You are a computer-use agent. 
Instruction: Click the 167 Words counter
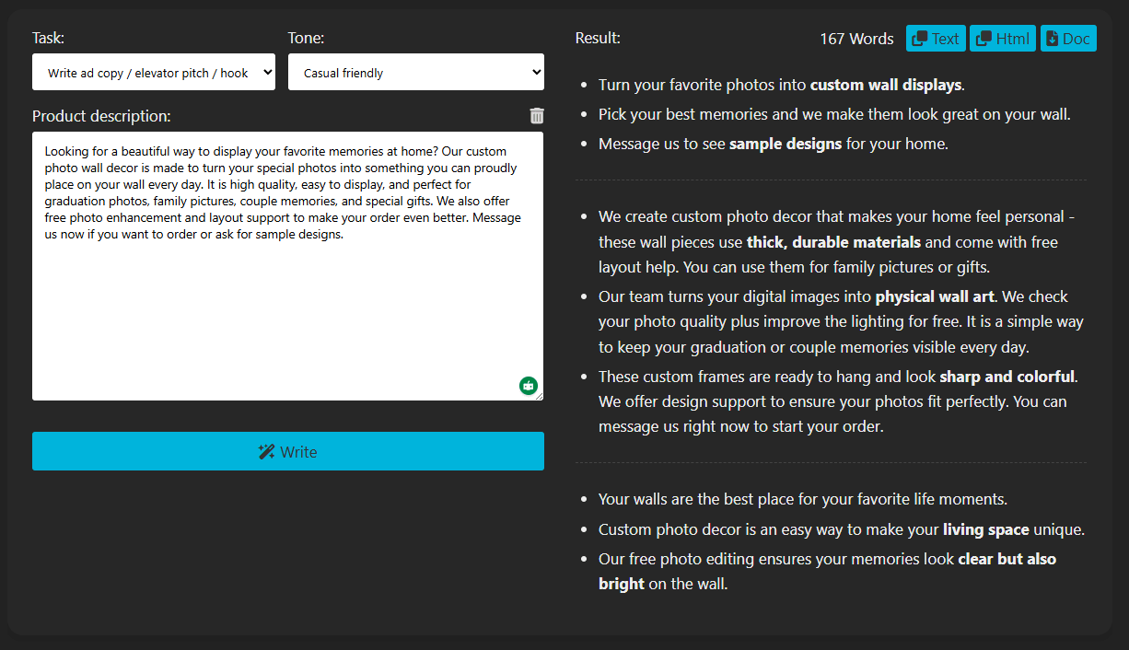point(856,38)
